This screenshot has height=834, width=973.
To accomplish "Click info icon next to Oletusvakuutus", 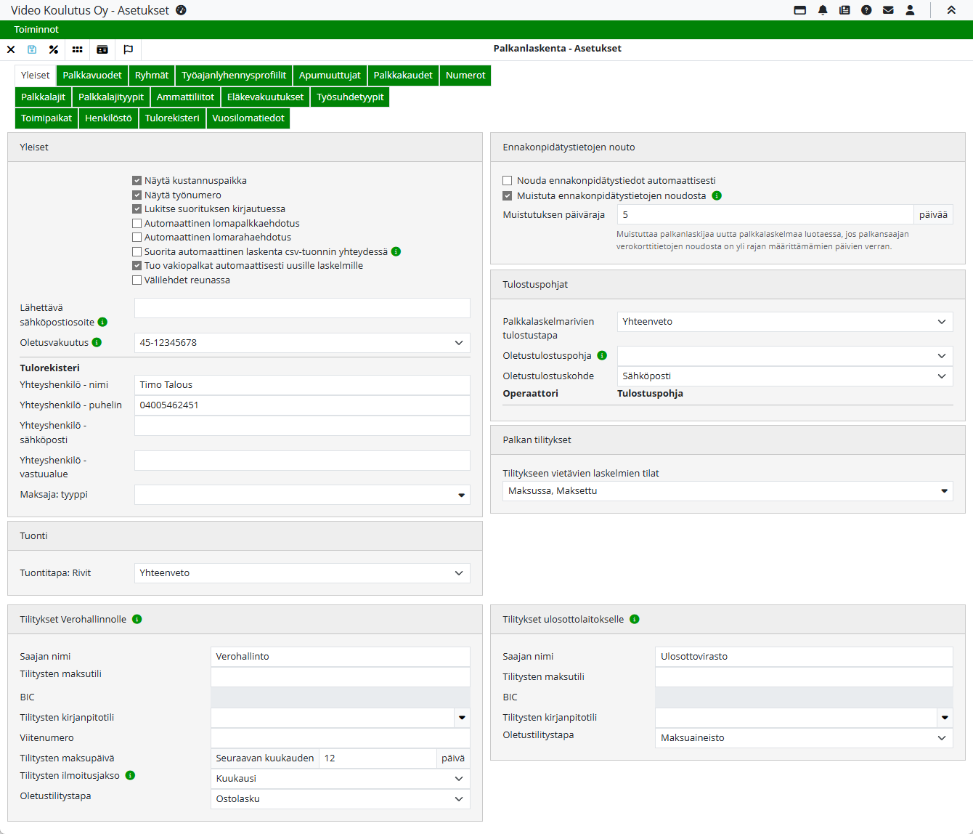I will click(97, 342).
